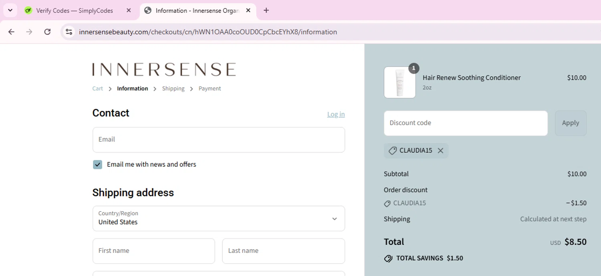601x276 pixels.
Task: Click the Contact heading
Action: pos(111,113)
